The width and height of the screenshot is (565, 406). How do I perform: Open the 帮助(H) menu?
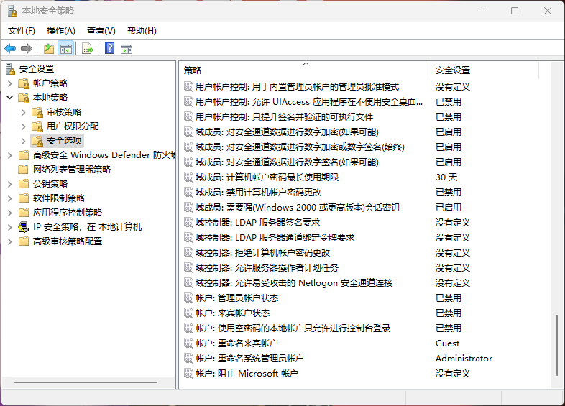[x=142, y=31]
